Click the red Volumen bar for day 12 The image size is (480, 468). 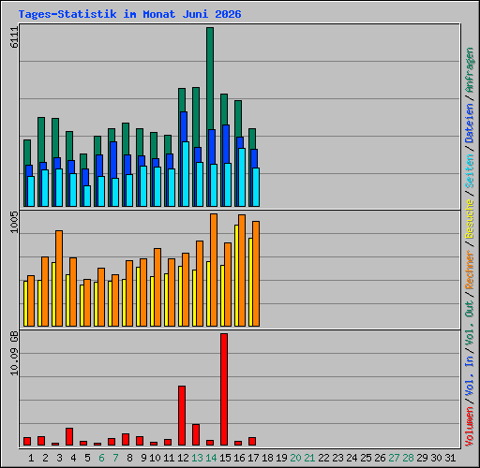(182, 416)
